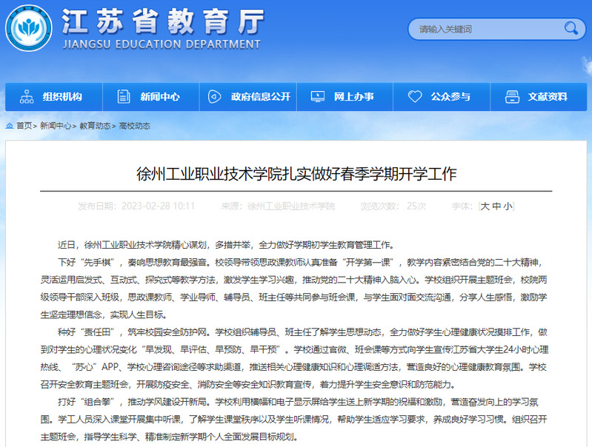This screenshot has width=592, height=447.
Task: Go to 首页 in the breadcrumb
Action: (24, 126)
